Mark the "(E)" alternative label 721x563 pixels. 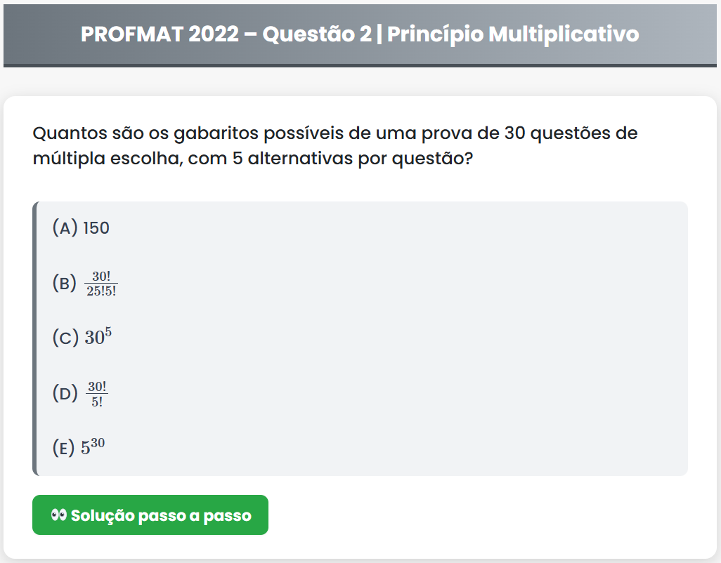coord(64,447)
